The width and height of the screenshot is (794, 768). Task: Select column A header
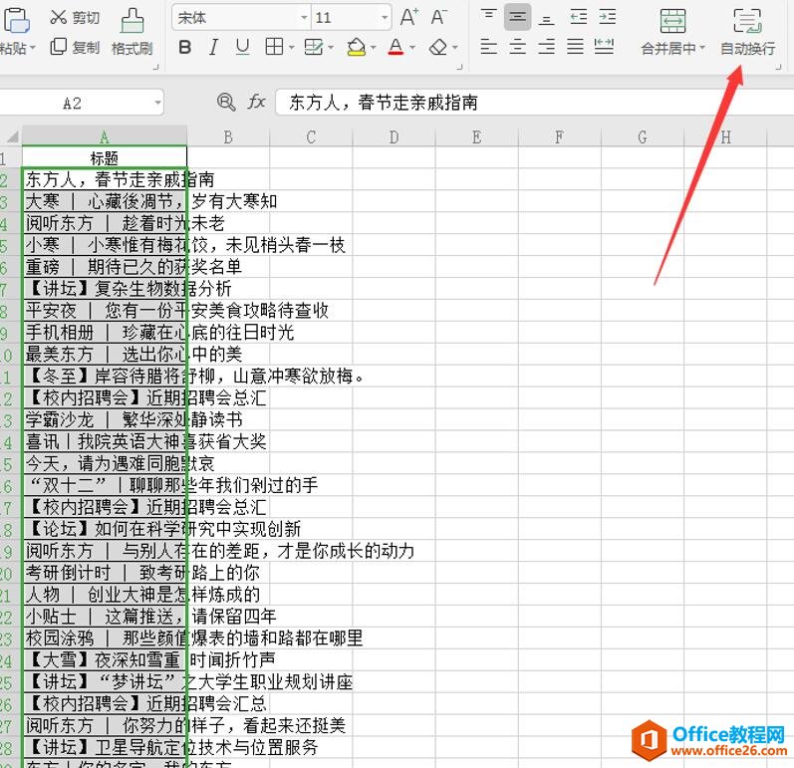click(105, 137)
